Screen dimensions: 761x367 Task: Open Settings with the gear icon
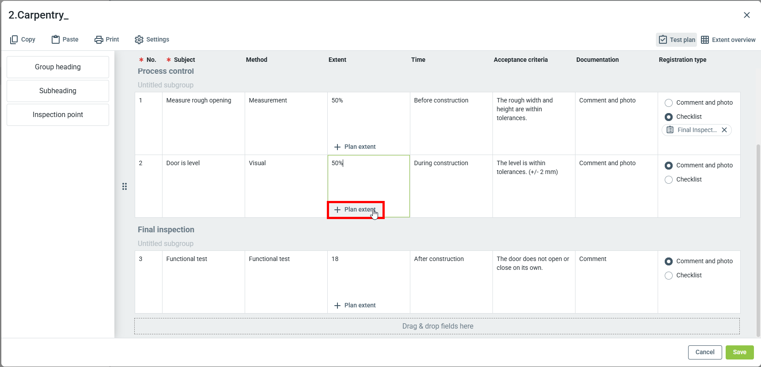tap(139, 40)
